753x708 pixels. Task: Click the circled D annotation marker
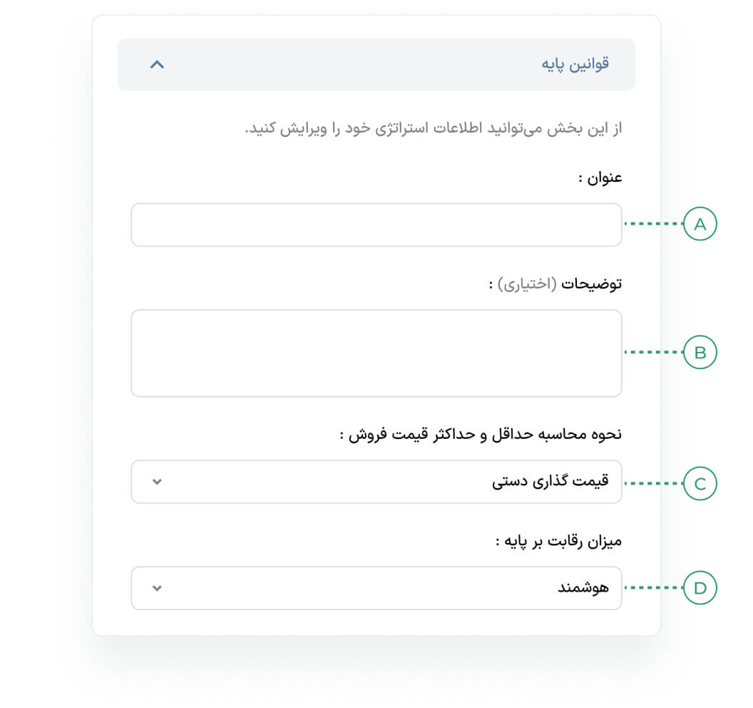tap(700, 588)
